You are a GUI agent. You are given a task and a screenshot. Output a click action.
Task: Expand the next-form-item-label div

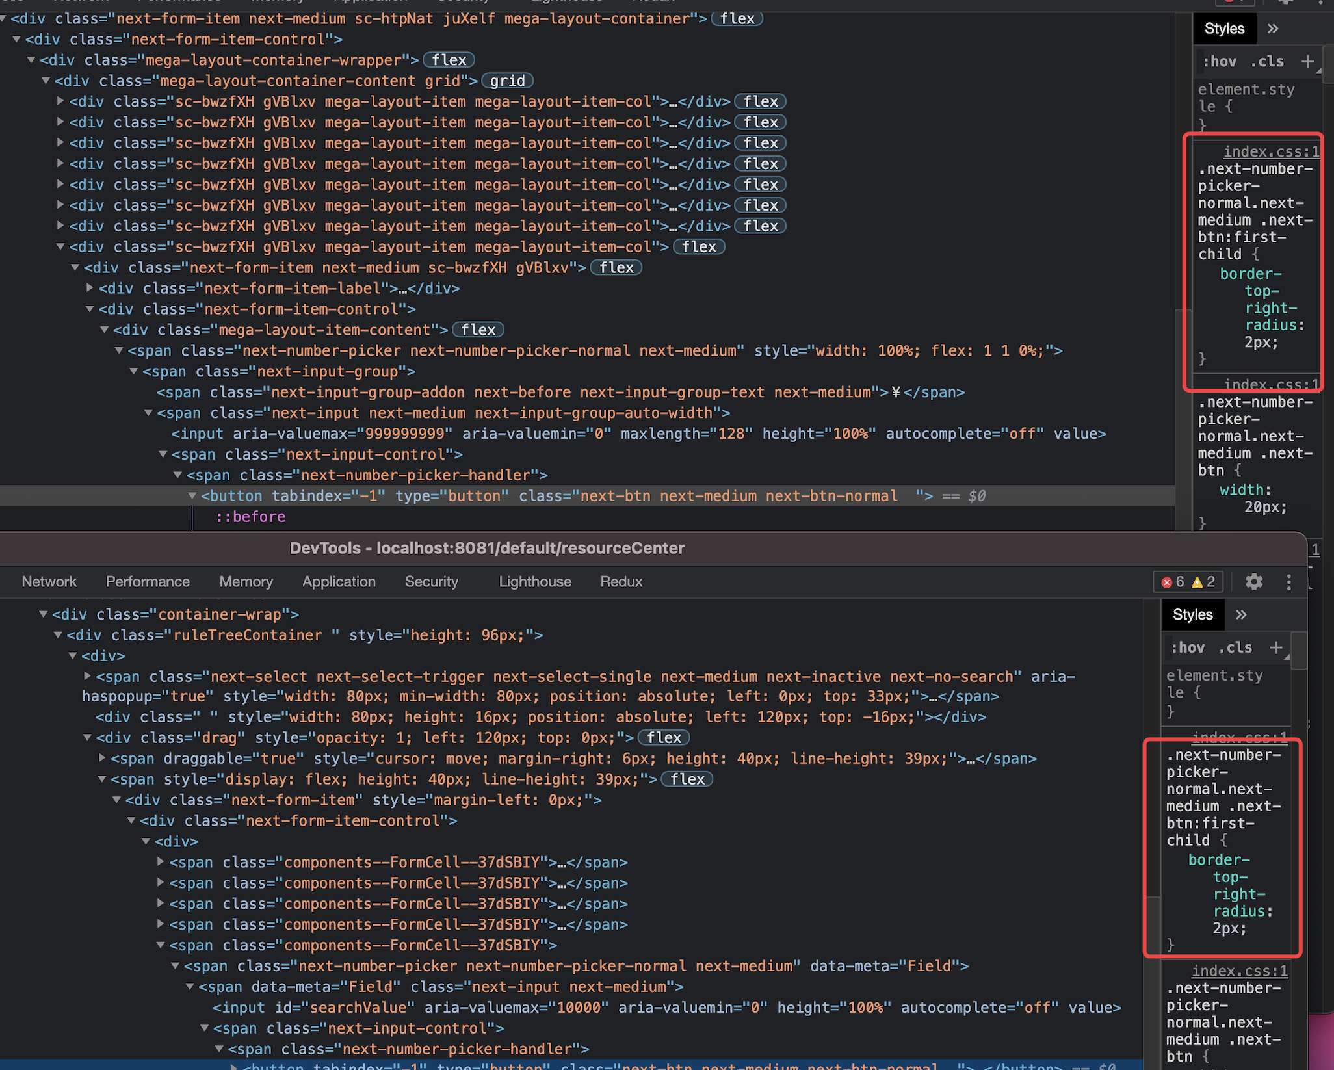pos(90,289)
